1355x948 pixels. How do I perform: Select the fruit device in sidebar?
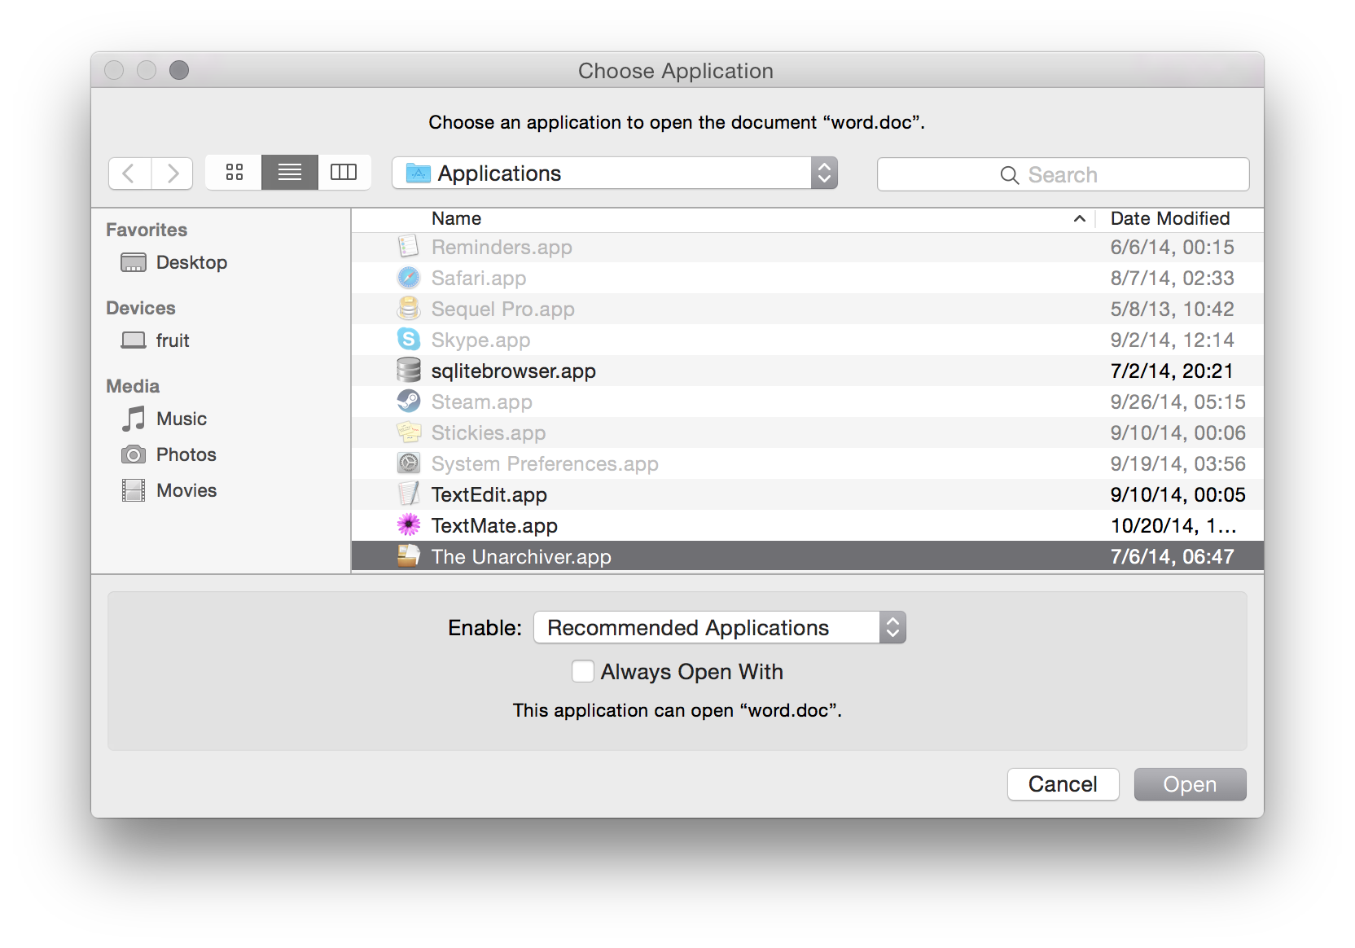coord(173,340)
